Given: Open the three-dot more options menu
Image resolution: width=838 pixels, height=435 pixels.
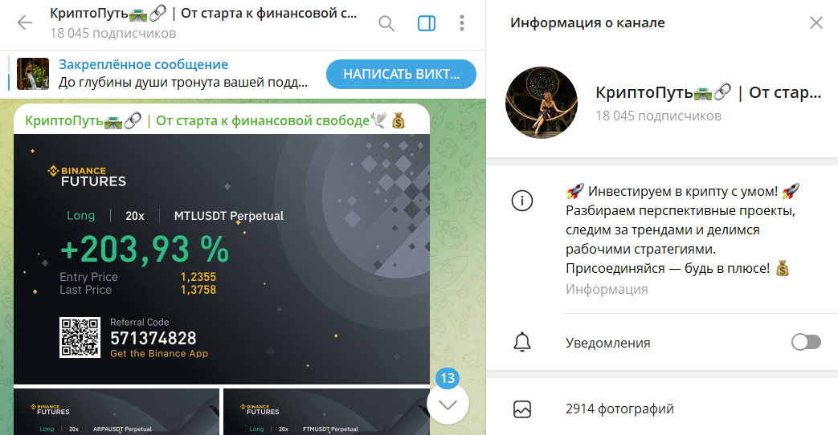Looking at the screenshot, I should click(462, 23).
